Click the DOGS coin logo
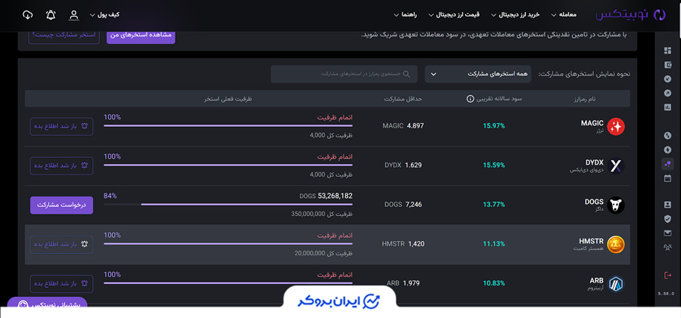 (616, 205)
